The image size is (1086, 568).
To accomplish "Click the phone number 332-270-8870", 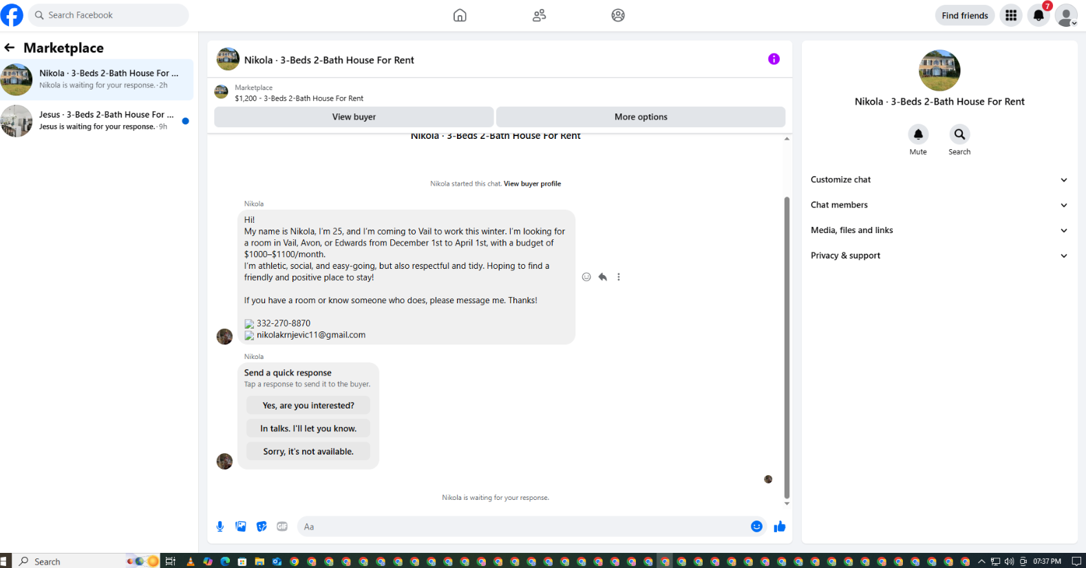I will pos(284,323).
